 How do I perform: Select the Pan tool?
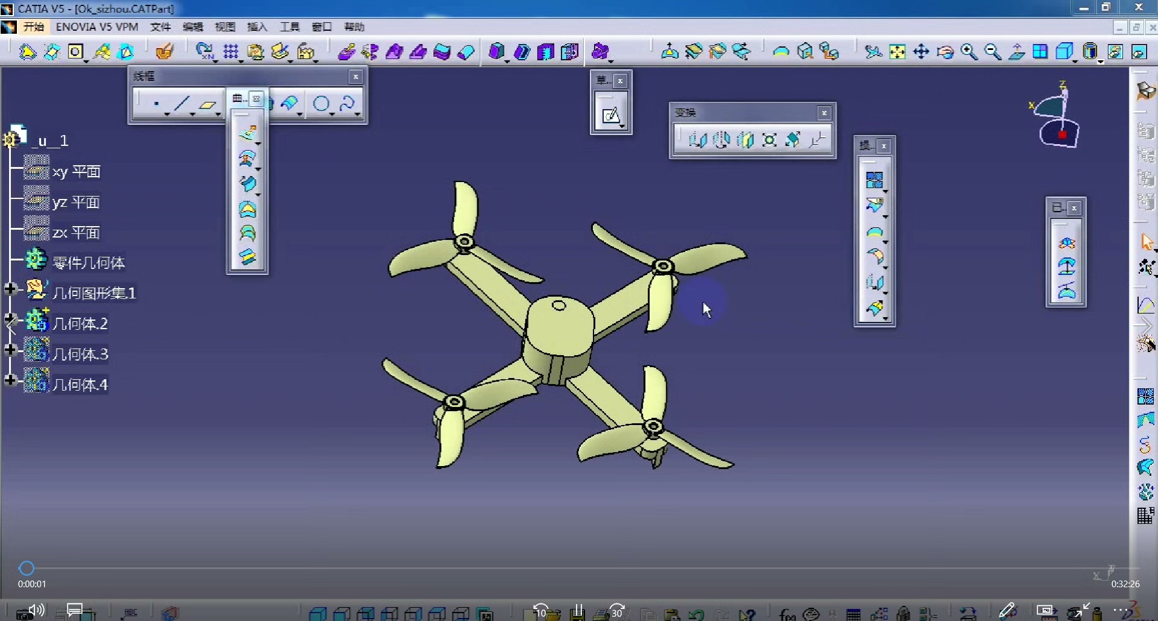921,52
